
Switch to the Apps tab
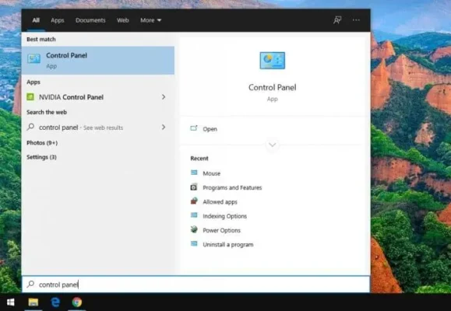tap(57, 20)
